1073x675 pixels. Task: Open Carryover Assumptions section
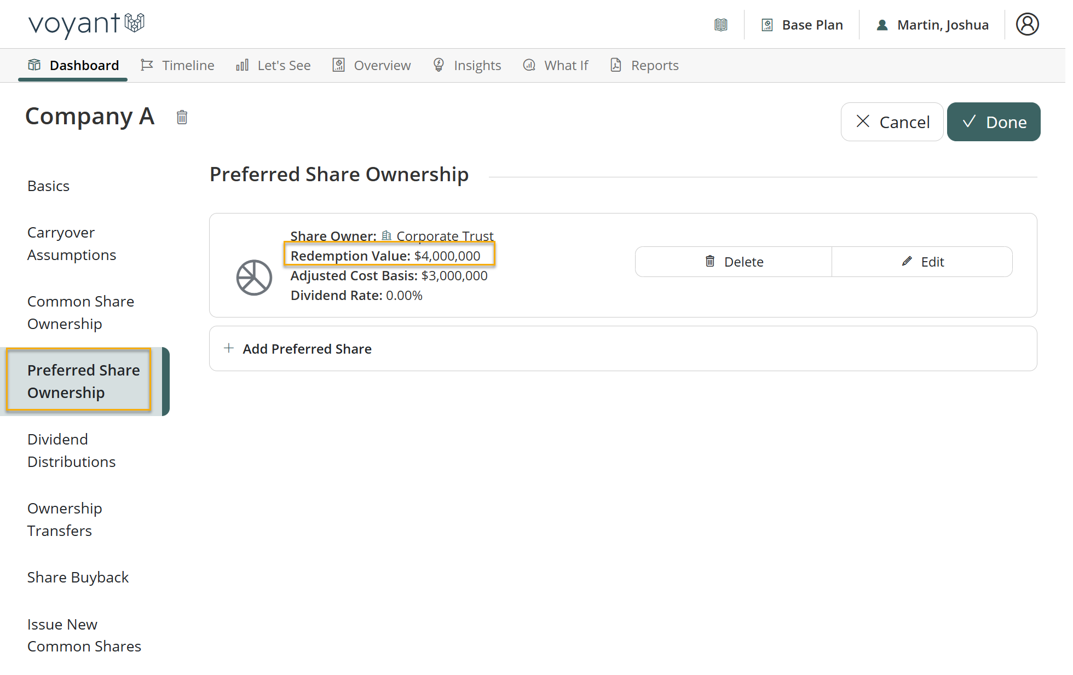click(72, 244)
